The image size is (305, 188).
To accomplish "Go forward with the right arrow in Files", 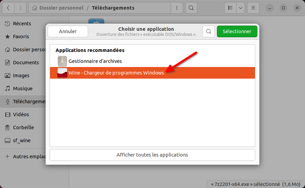I will tap(20, 8).
